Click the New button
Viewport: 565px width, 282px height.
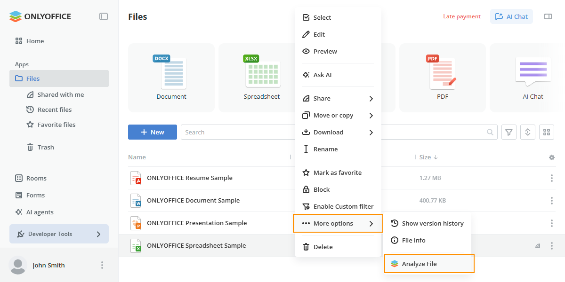pyautogui.click(x=153, y=132)
